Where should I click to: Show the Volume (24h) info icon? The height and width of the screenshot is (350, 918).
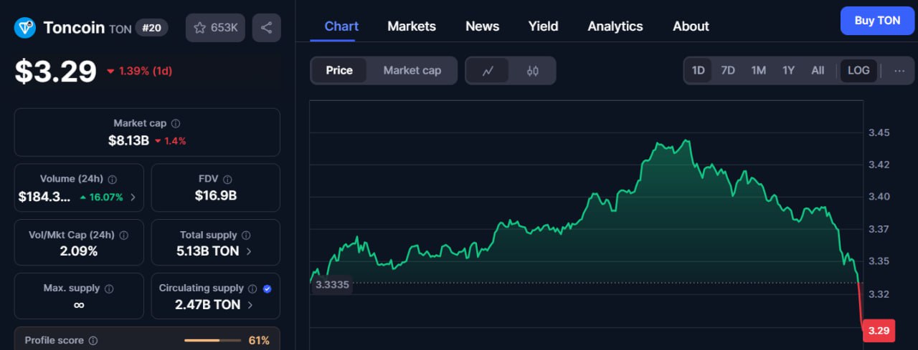point(113,180)
